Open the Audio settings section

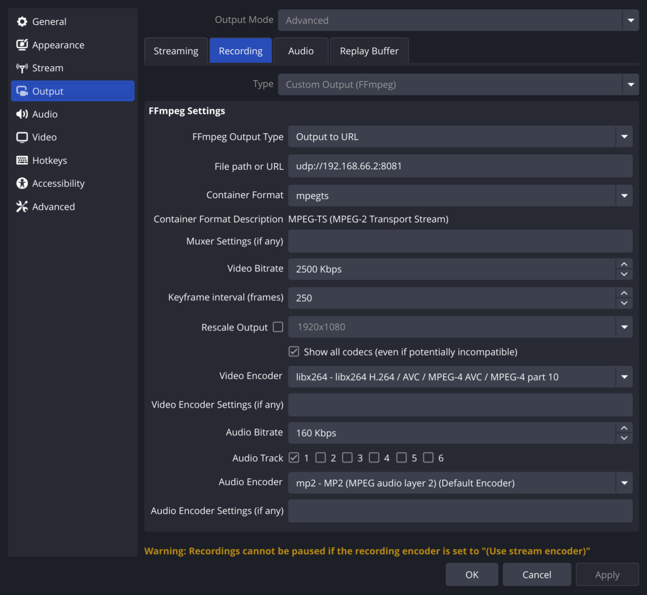[x=44, y=114]
